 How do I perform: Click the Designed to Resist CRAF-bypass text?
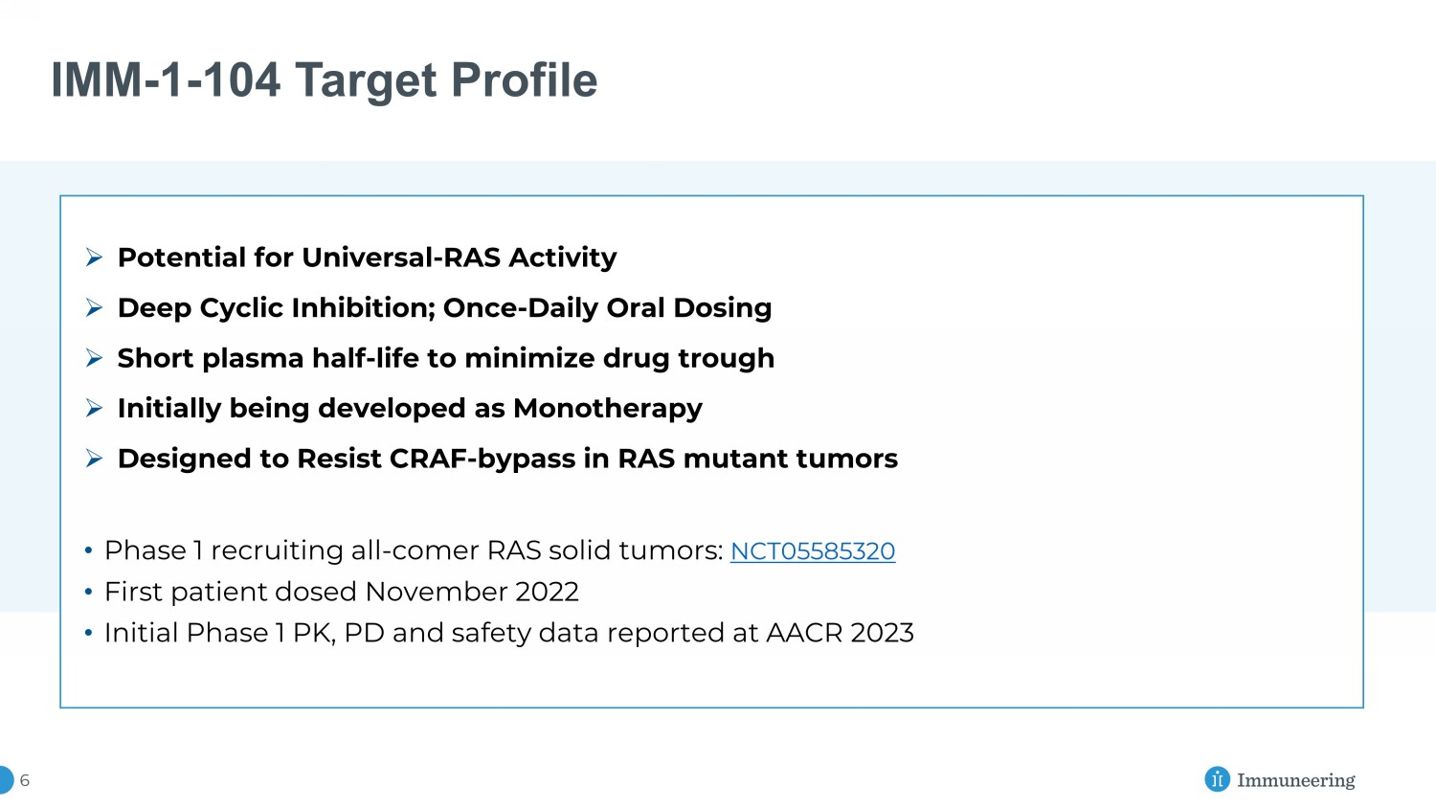coord(507,459)
